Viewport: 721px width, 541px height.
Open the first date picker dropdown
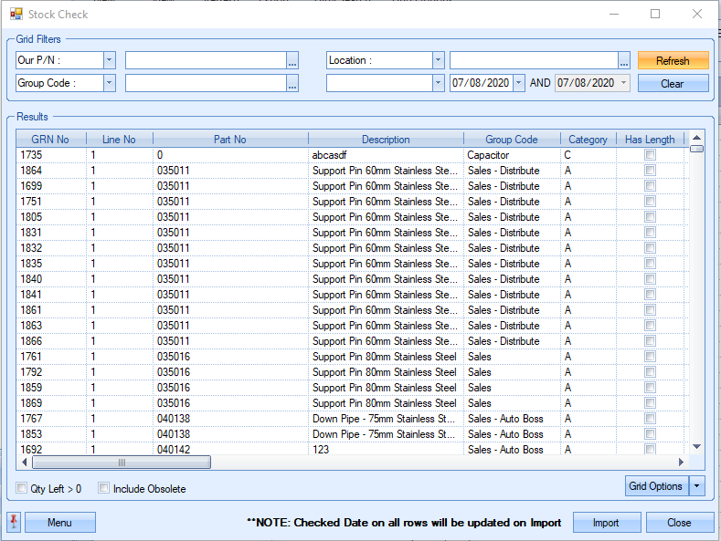[x=519, y=83]
